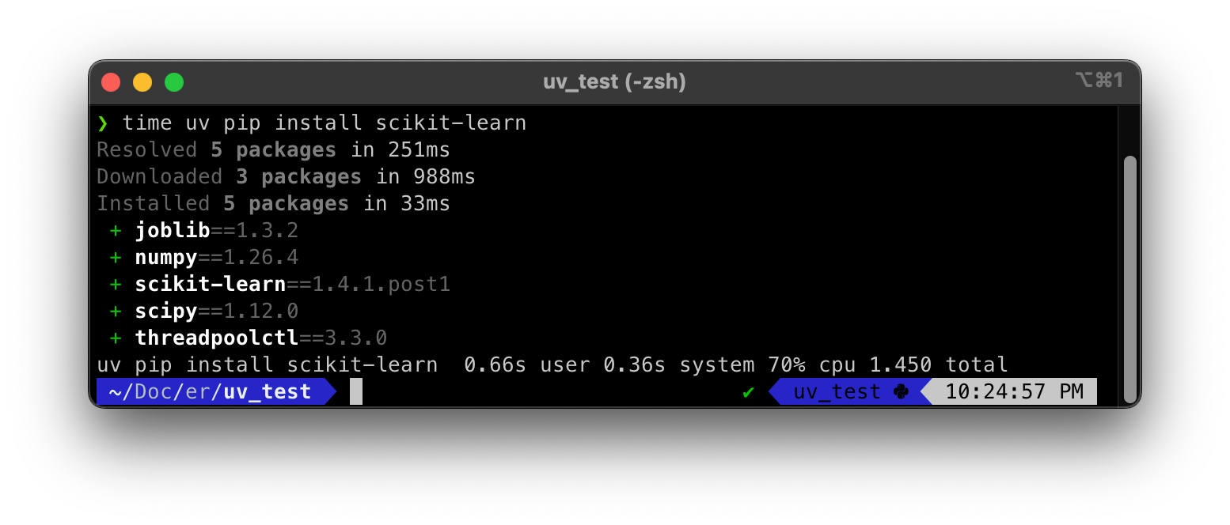This screenshot has width=1230, height=525.
Task: Click the green plus beside joblib
Action: [x=116, y=231]
